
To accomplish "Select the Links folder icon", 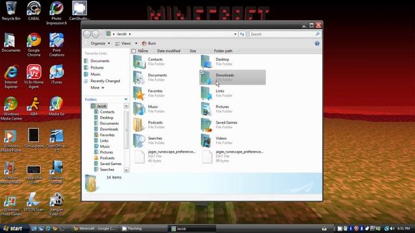I will pos(207,93).
